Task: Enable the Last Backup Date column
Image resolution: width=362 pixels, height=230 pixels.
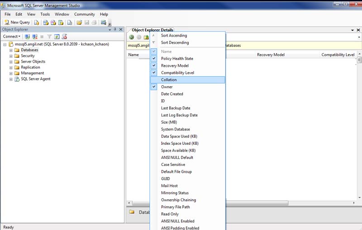Action: (x=187, y=108)
